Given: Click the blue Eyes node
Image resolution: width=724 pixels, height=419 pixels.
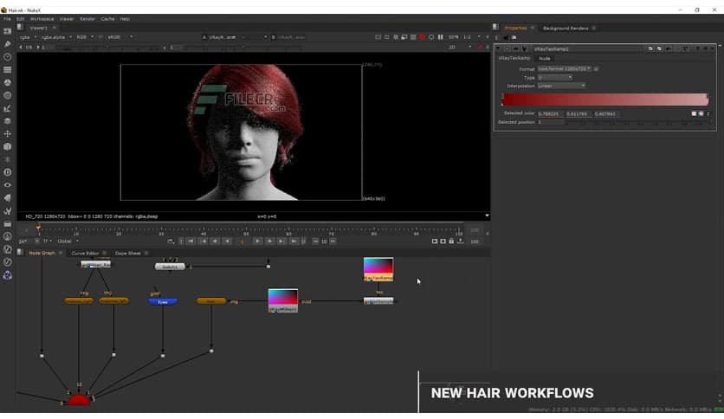Looking at the screenshot, I should tap(163, 302).
